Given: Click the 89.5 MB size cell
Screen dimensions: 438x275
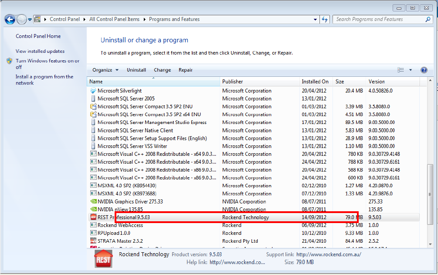Looking at the screenshot, I should tap(354, 122).
